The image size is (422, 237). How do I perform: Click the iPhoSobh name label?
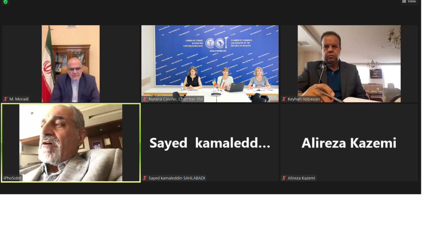pos(12,178)
